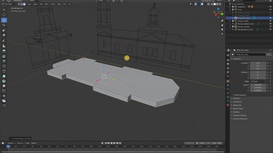
Task: Open the Material properties tab icon
Action: coord(228,105)
